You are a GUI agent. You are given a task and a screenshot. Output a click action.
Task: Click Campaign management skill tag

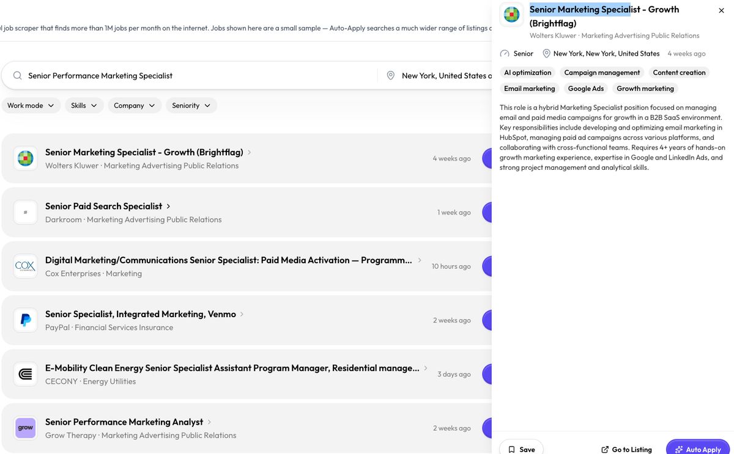(602, 72)
